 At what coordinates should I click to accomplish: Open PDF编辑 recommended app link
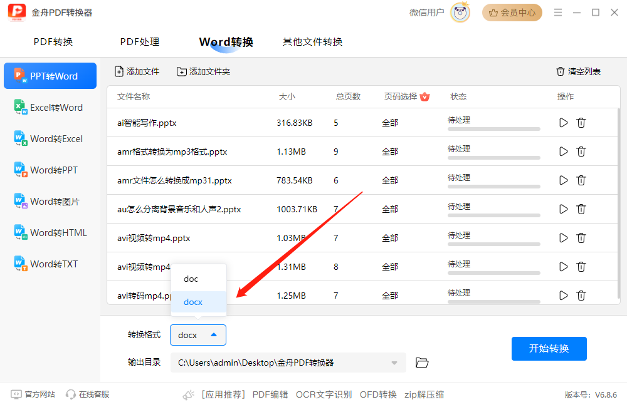pos(270,394)
